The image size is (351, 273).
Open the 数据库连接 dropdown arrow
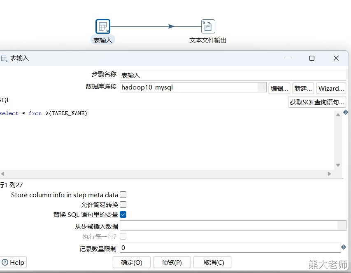tap(262, 87)
